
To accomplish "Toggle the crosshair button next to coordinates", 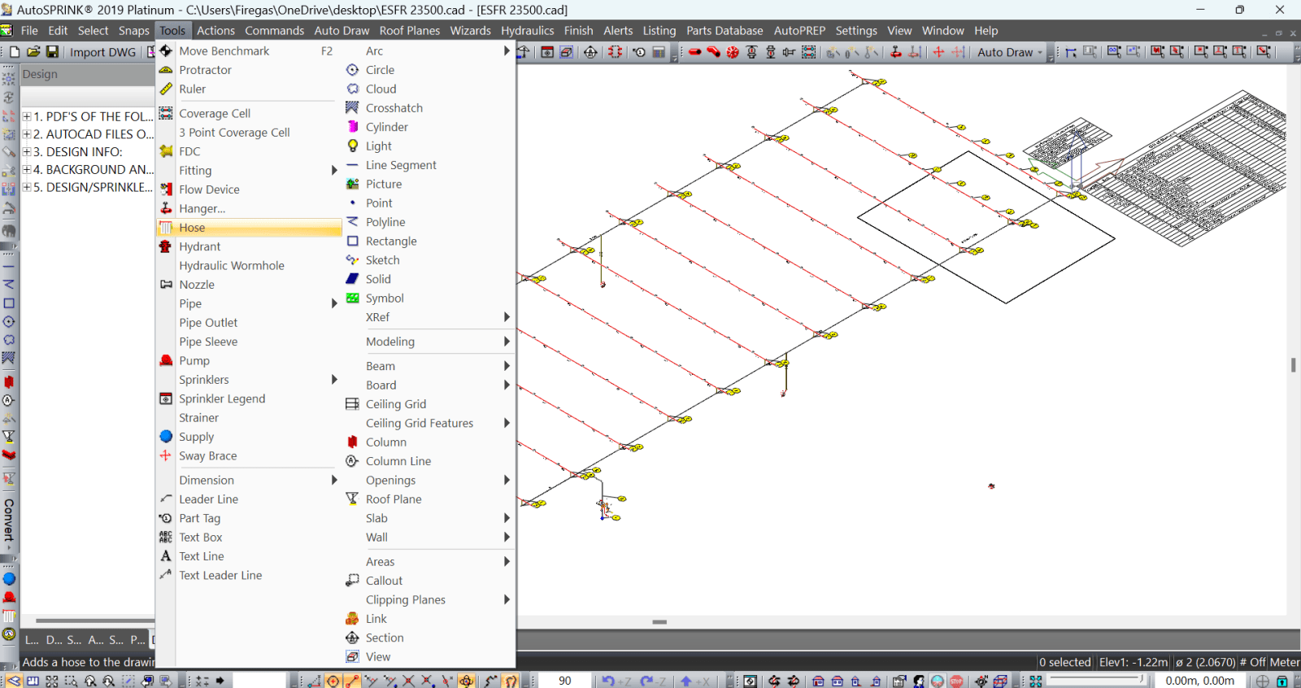I will point(1263,681).
